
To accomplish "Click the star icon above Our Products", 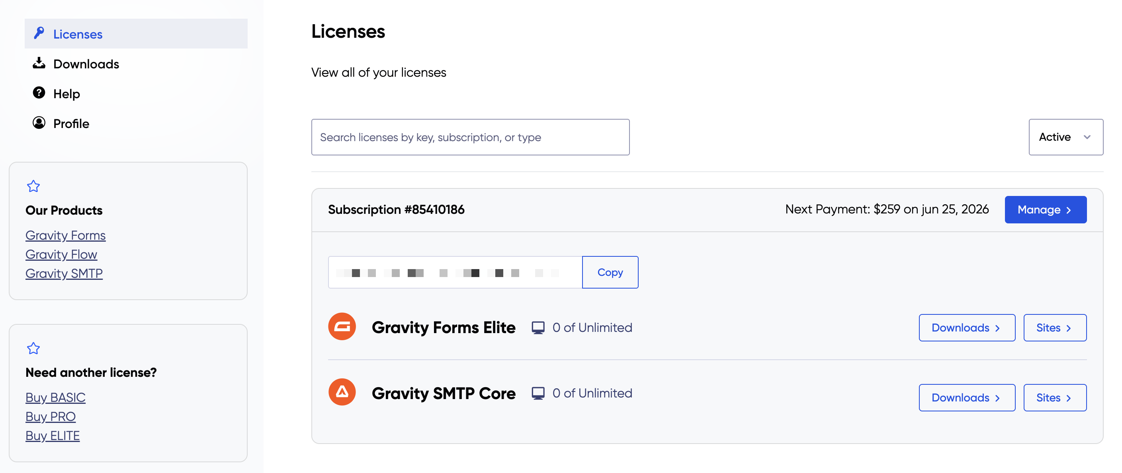I will [33, 186].
